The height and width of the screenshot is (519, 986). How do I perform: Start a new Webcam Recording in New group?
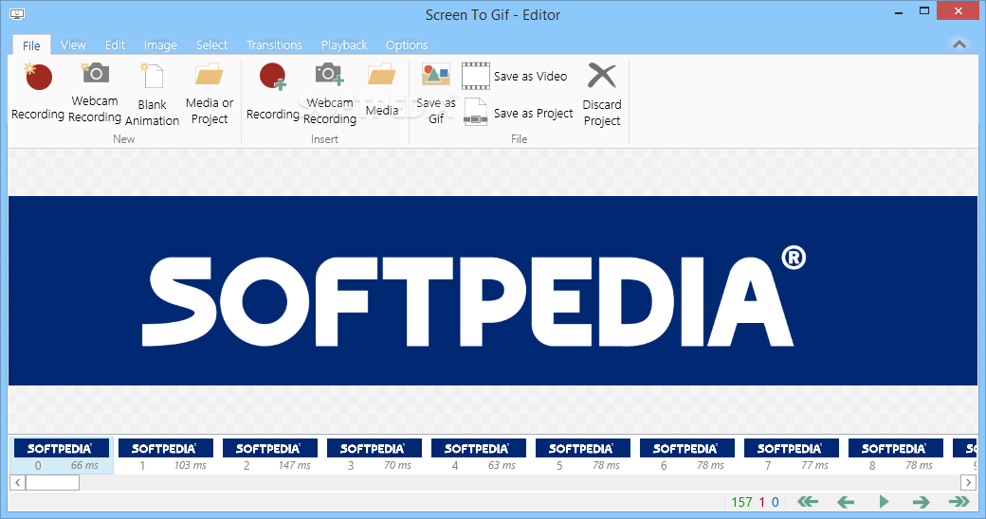(x=95, y=93)
